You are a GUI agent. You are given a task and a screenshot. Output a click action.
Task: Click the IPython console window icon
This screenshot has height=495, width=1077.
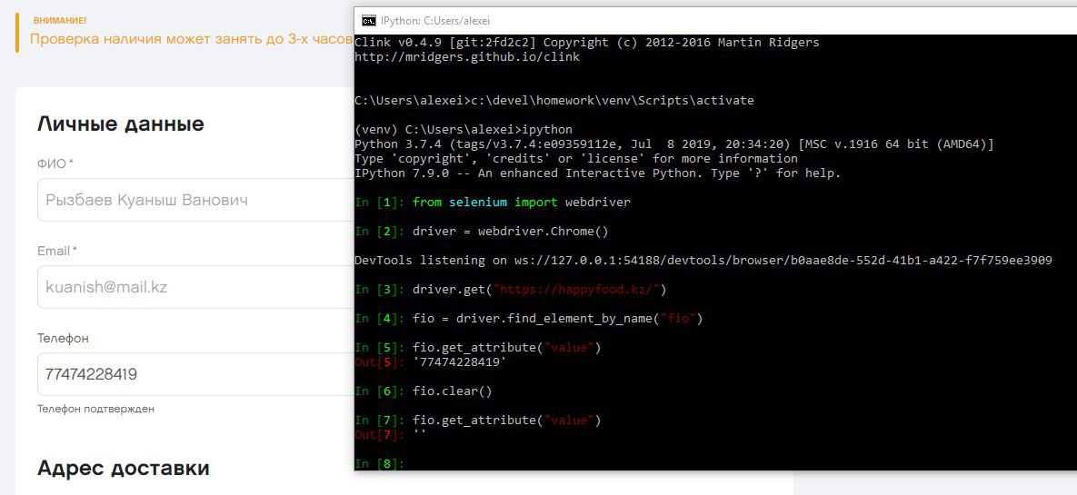(x=368, y=21)
